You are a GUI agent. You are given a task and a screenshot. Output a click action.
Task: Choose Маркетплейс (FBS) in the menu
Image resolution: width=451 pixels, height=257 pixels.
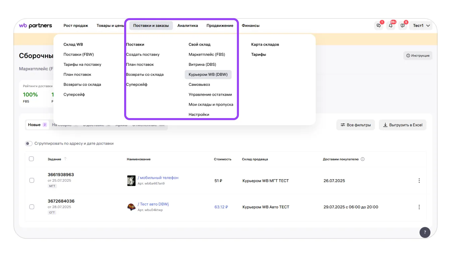[207, 54]
